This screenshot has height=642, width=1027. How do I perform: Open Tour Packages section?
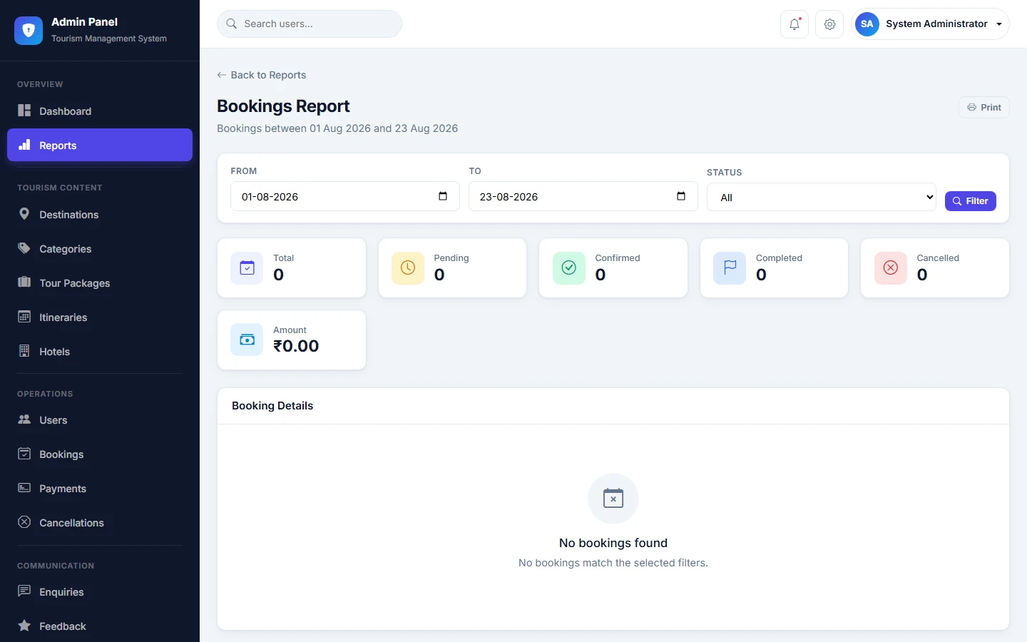100,283
